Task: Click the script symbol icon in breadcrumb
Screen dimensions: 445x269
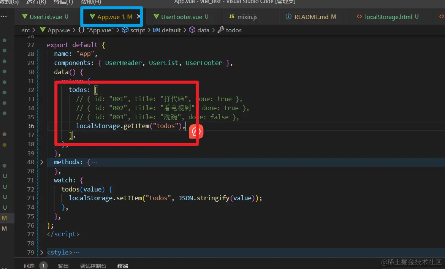Action: pyautogui.click(x=125, y=30)
